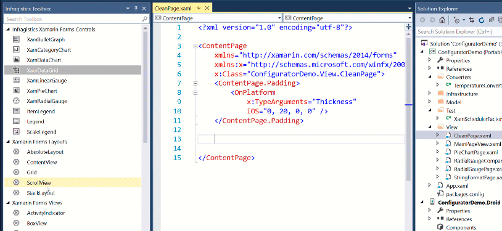Open the right ContentPage member dropdown

(409, 18)
